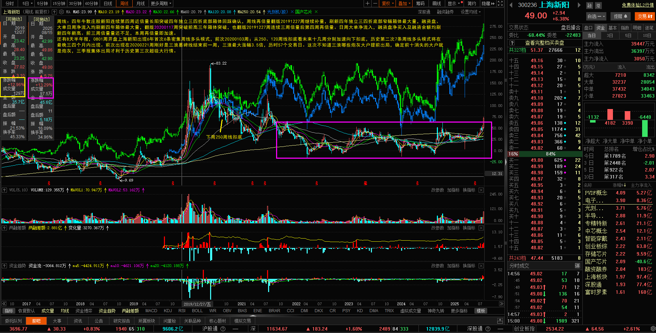The image size is (656, 333).
Task: Expand hidden toolbar 隐藏 arrows
Action: click(488, 3)
